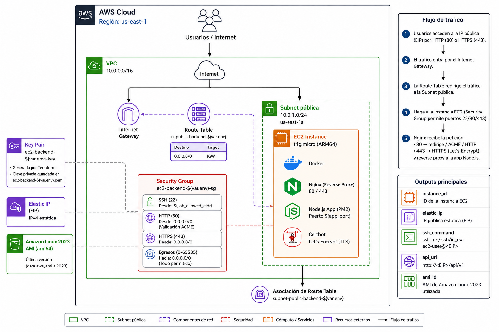Click the instance_id output icon
The width and height of the screenshot is (499, 332).
tap(409, 197)
